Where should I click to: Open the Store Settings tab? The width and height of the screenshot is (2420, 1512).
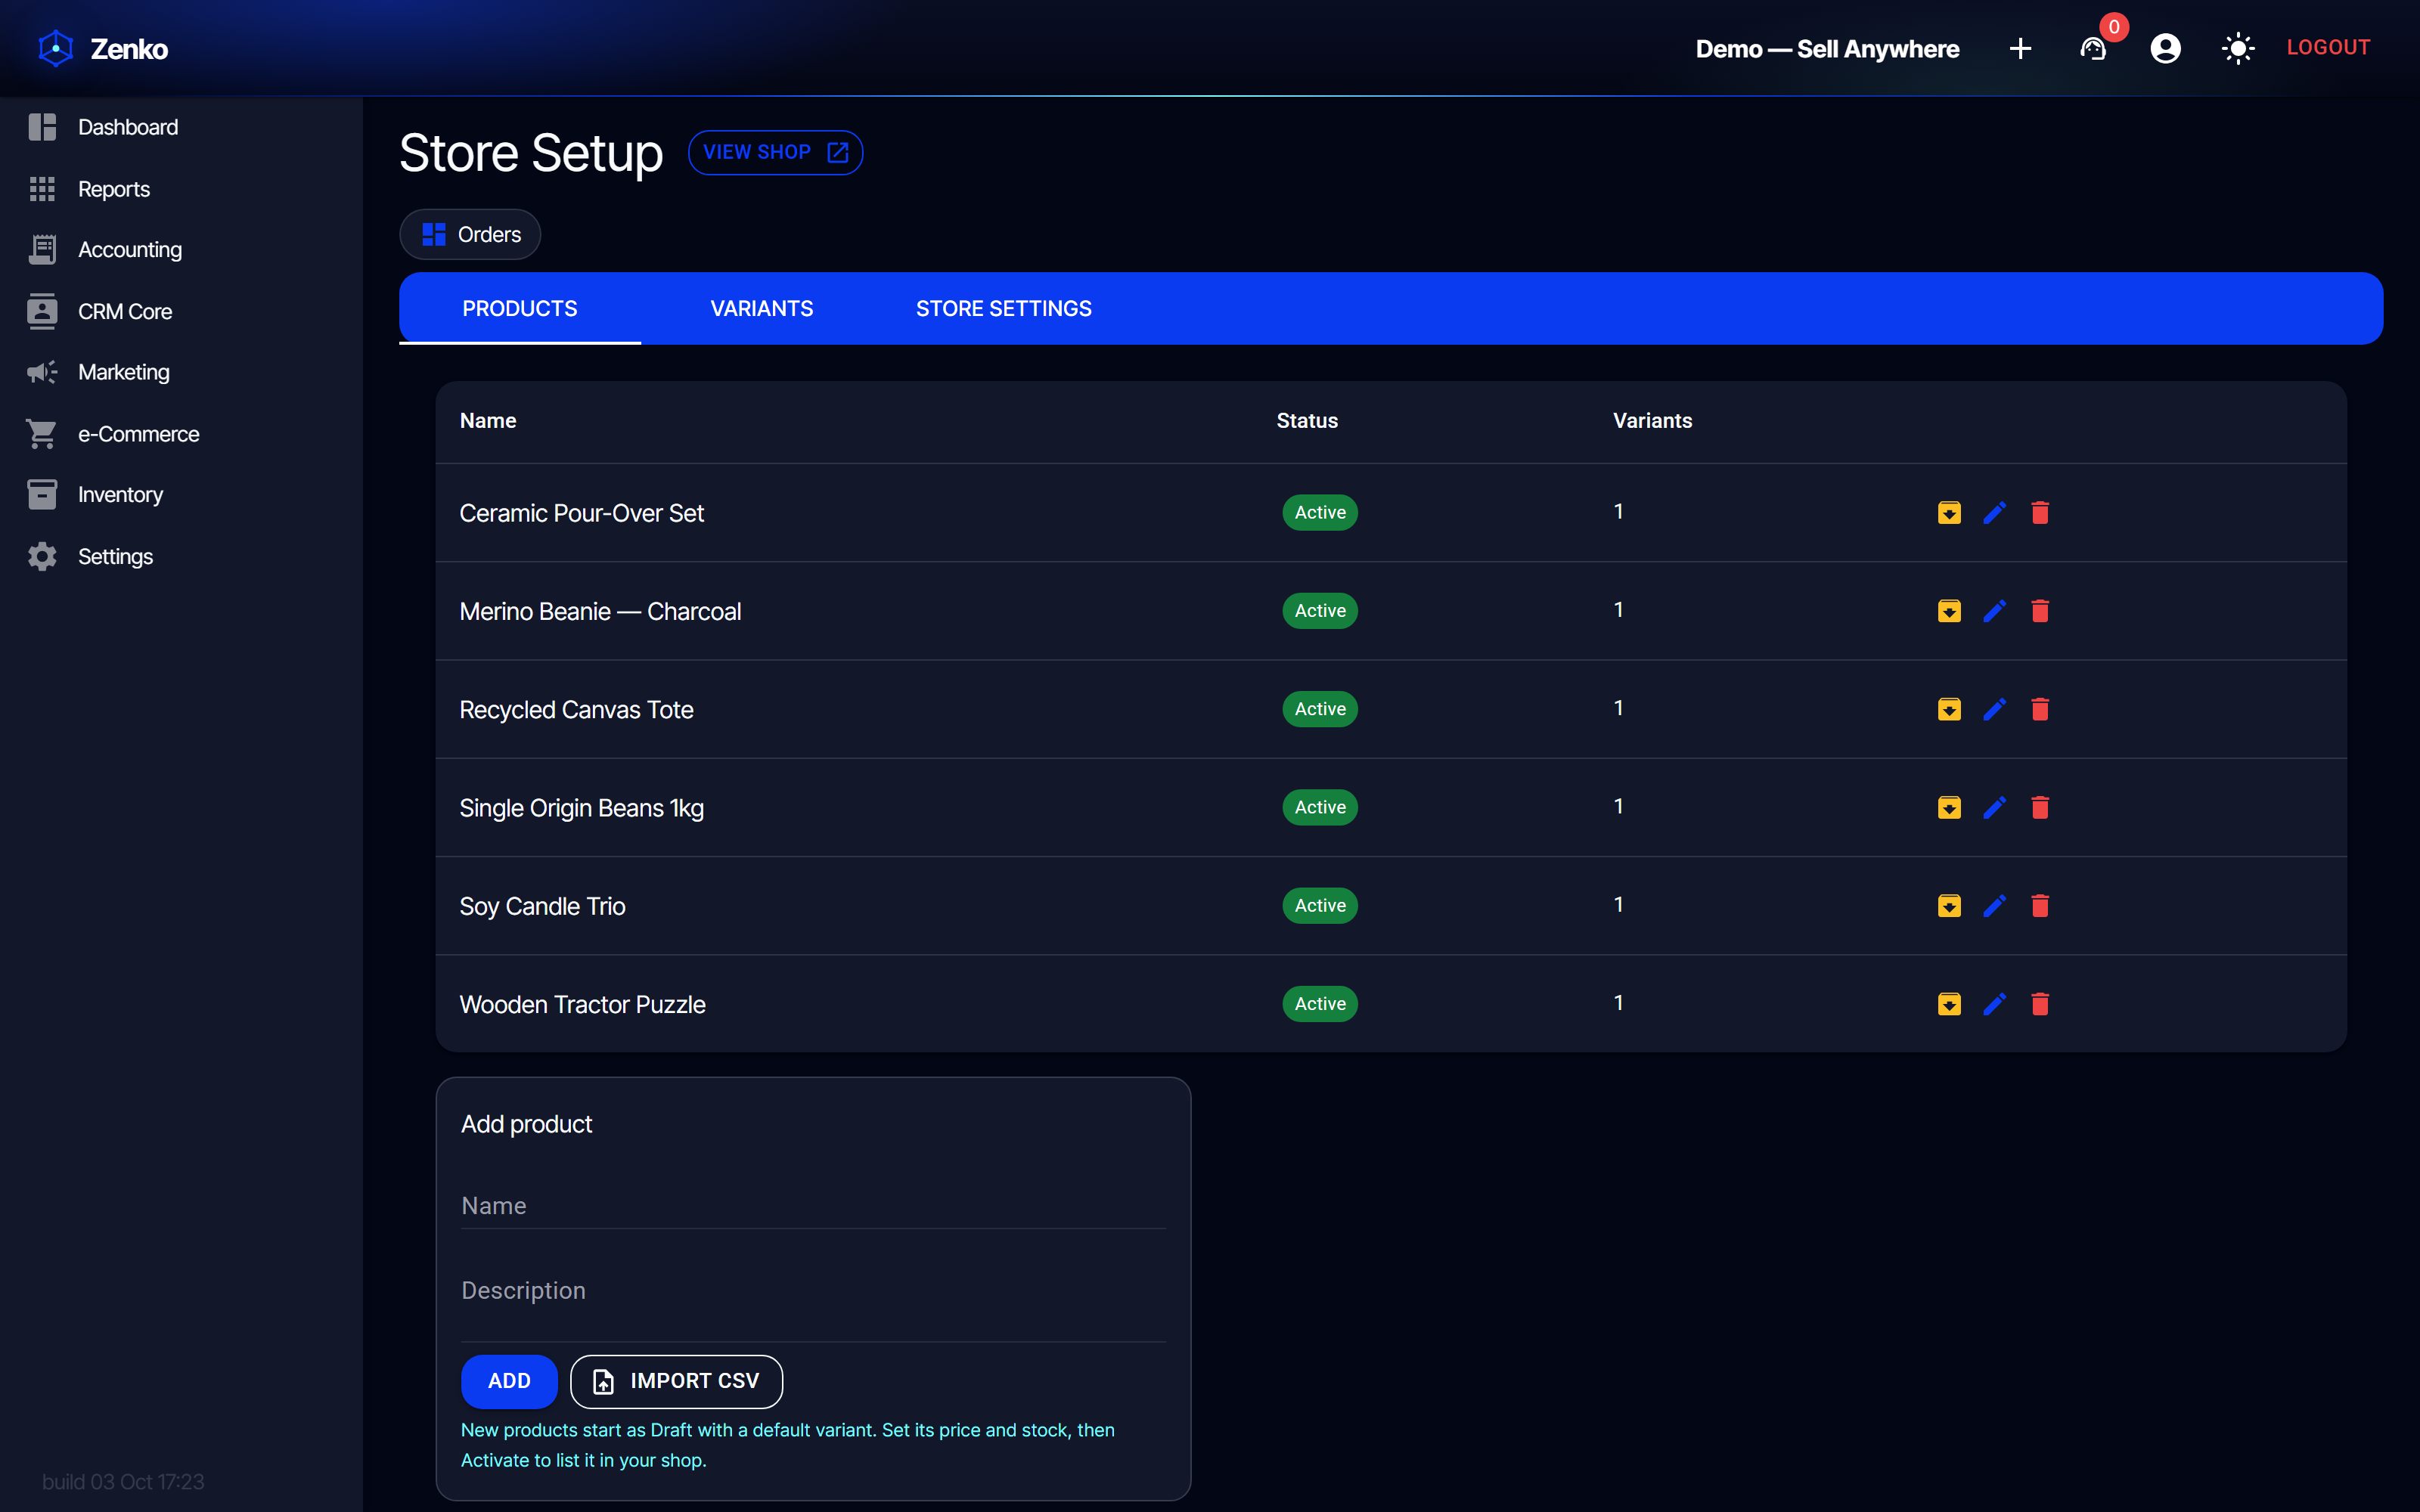1004,308
